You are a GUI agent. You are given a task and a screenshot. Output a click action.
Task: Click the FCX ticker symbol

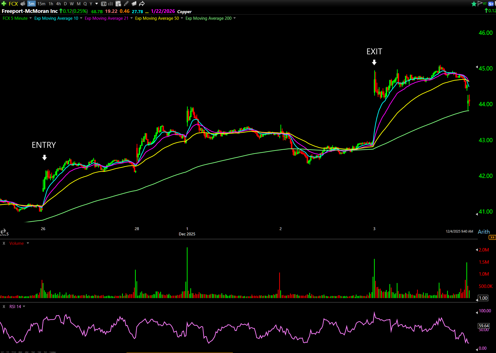coord(13,4)
